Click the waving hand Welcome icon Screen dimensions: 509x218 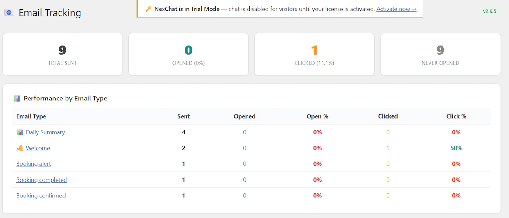(x=20, y=148)
